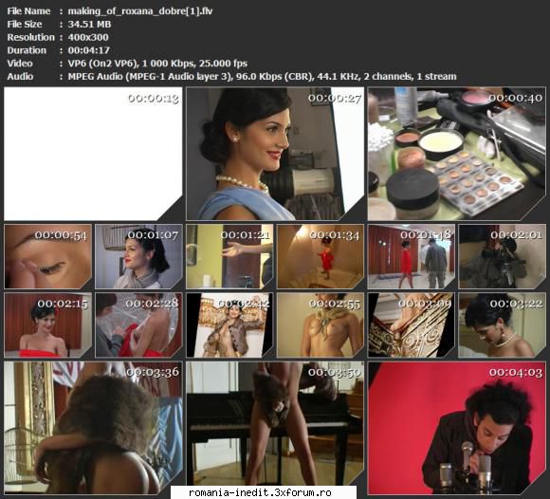Screen dimensions: 550x499
Task: Click the 'Resolution' label
Action: tap(31, 37)
